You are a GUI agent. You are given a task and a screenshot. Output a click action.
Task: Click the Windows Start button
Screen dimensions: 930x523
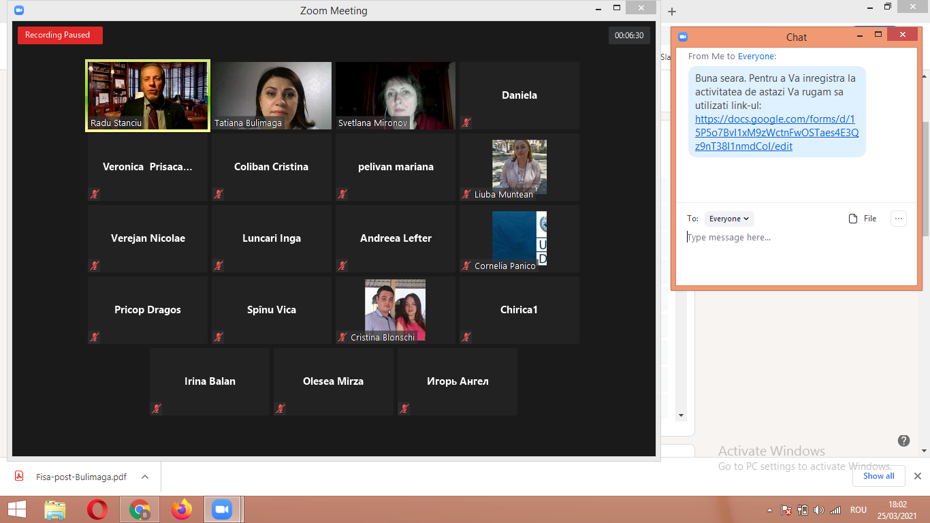click(x=17, y=509)
